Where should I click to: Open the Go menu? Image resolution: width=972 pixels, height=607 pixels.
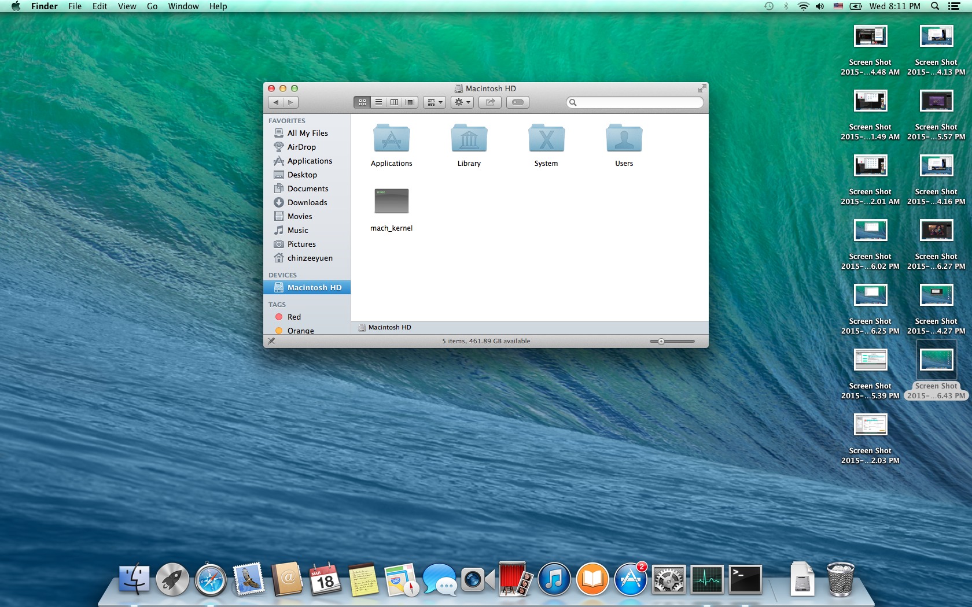152,6
